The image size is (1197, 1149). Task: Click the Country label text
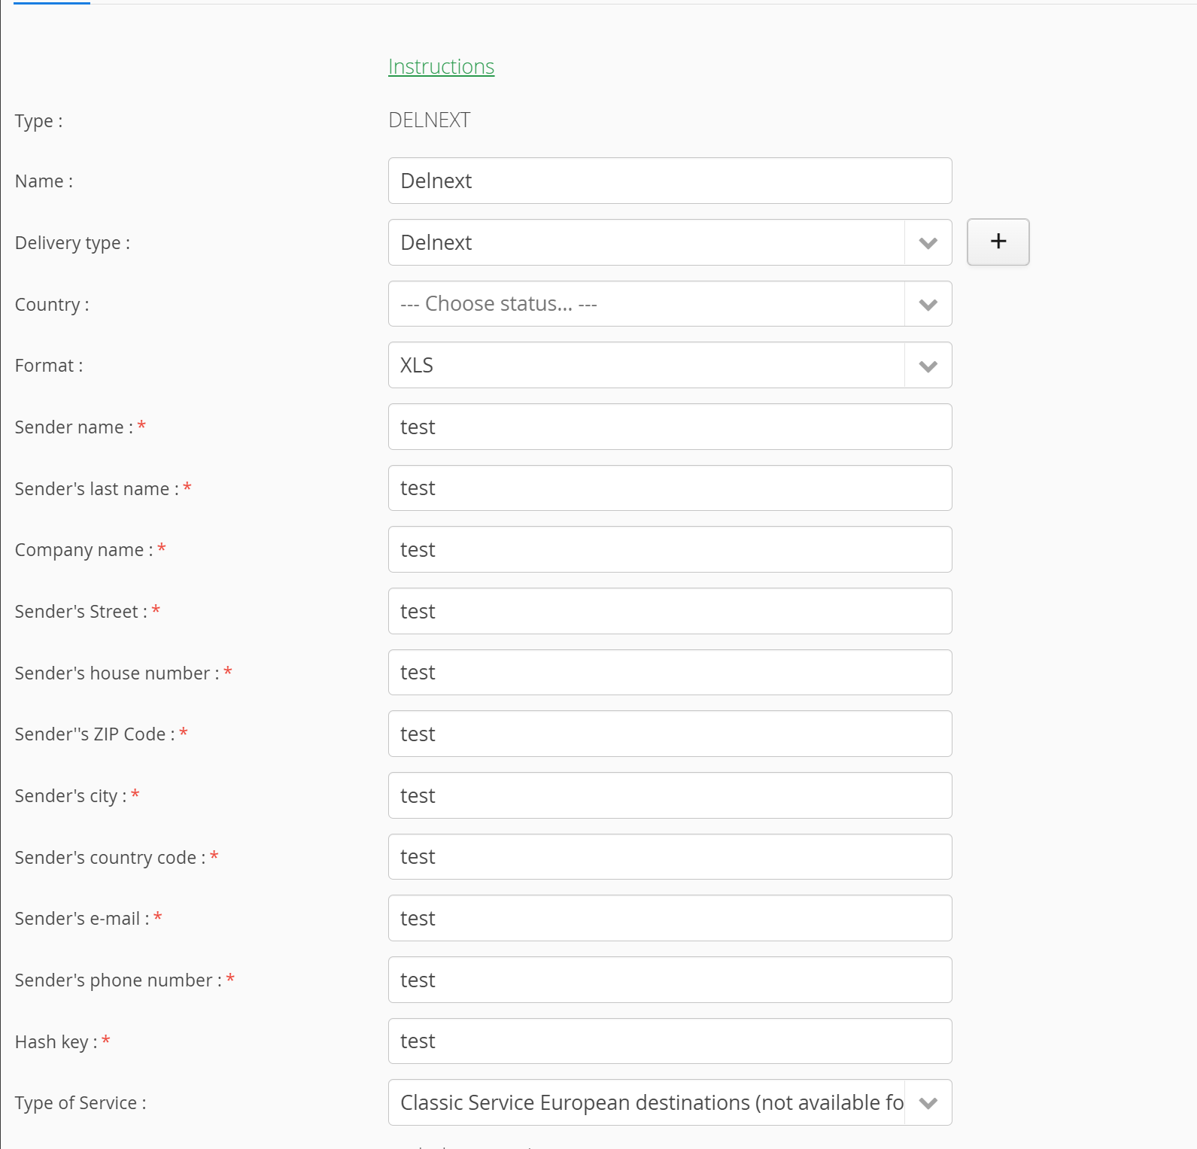(x=52, y=305)
